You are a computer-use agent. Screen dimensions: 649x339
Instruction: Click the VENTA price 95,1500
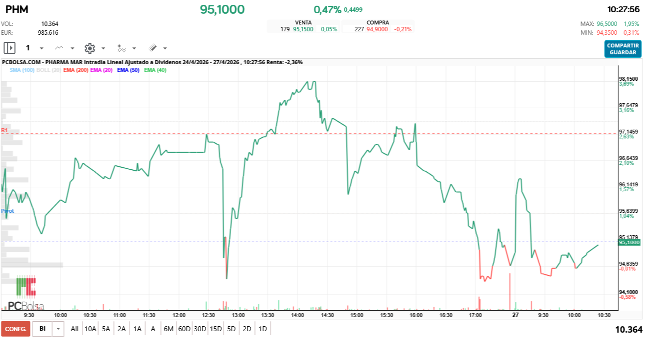click(x=303, y=29)
